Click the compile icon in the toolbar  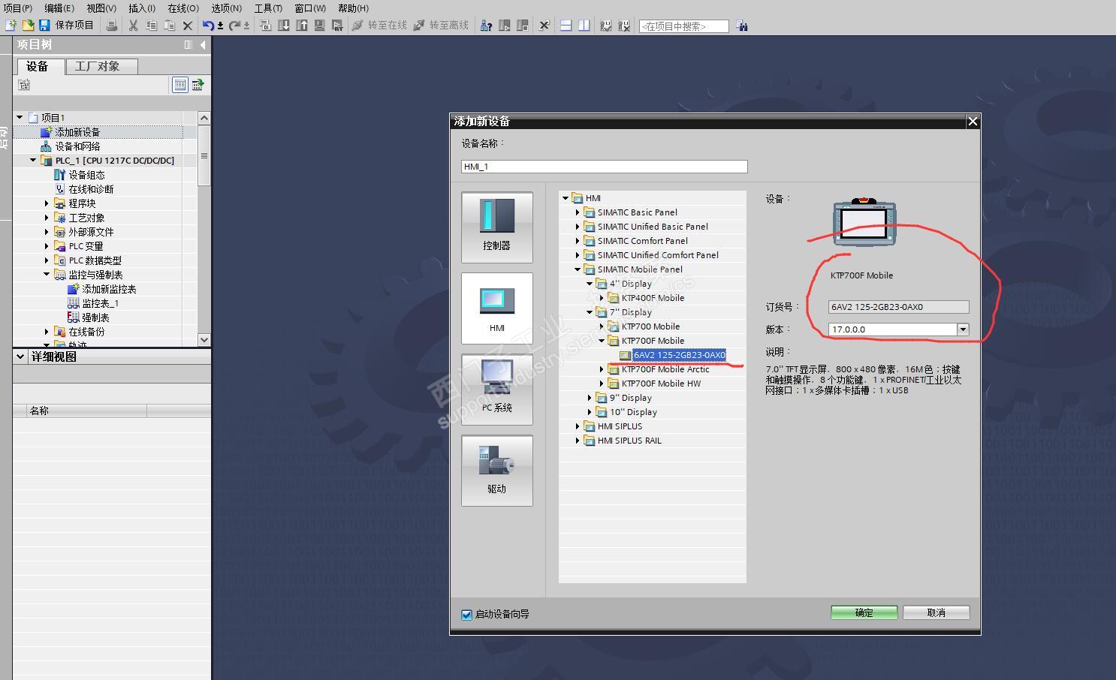pyautogui.click(x=265, y=26)
